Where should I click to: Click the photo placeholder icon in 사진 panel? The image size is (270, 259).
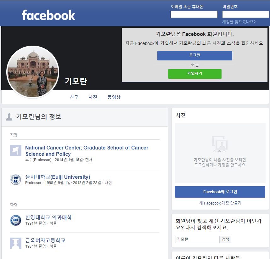tap(220, 144)
